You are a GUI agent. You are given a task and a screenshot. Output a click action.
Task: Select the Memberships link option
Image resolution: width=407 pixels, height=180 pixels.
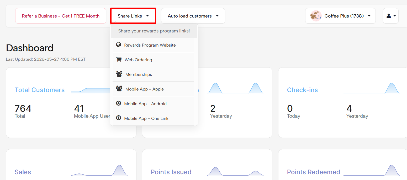154,74
